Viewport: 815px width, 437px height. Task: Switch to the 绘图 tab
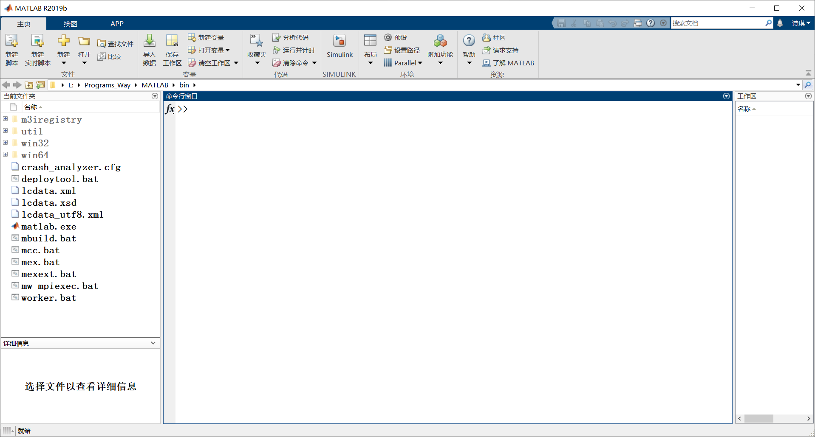point(70,23)
